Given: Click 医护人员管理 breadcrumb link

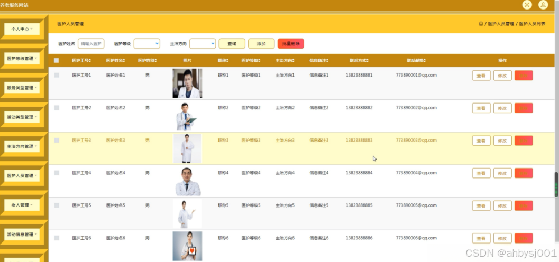Looking at the screenshot, I should click(x=501, y=24).
